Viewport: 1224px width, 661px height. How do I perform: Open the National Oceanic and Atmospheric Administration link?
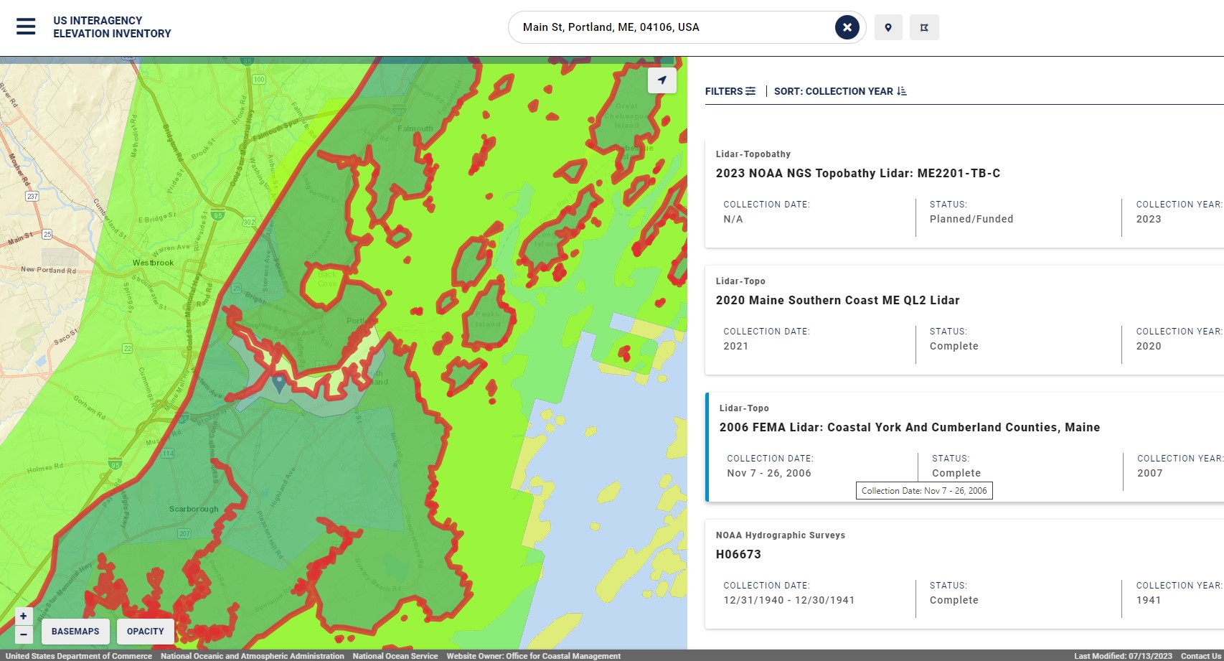click(x=253, y=656)
